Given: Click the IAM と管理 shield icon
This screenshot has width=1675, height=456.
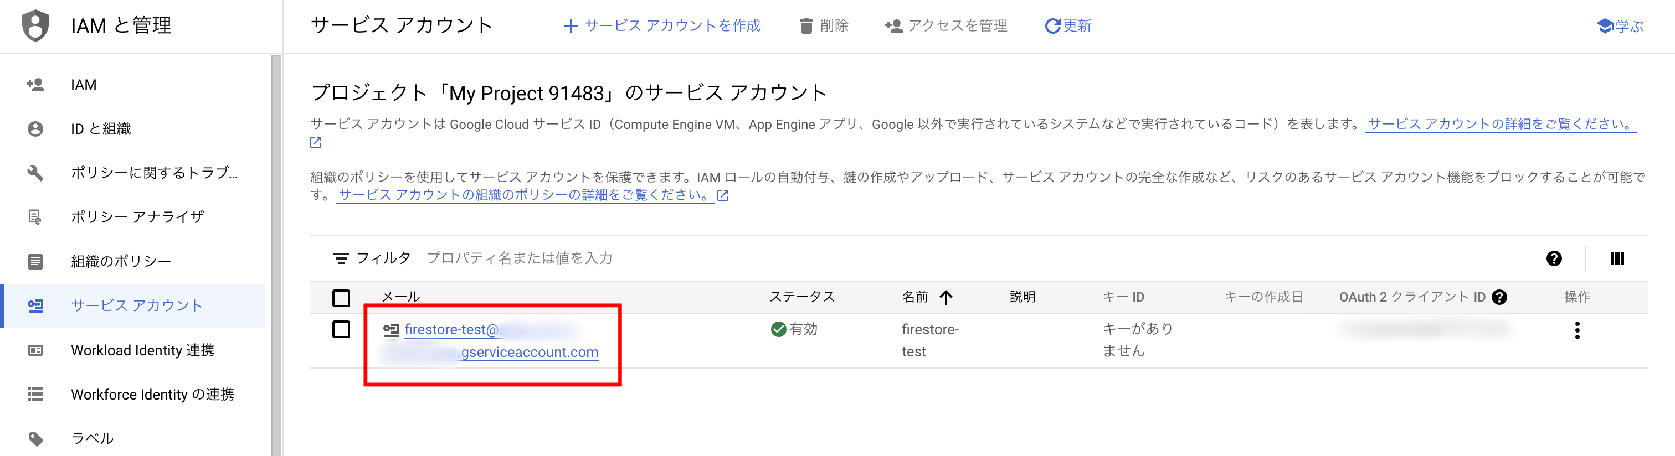Looking at the screenshot, I should 35,25.
